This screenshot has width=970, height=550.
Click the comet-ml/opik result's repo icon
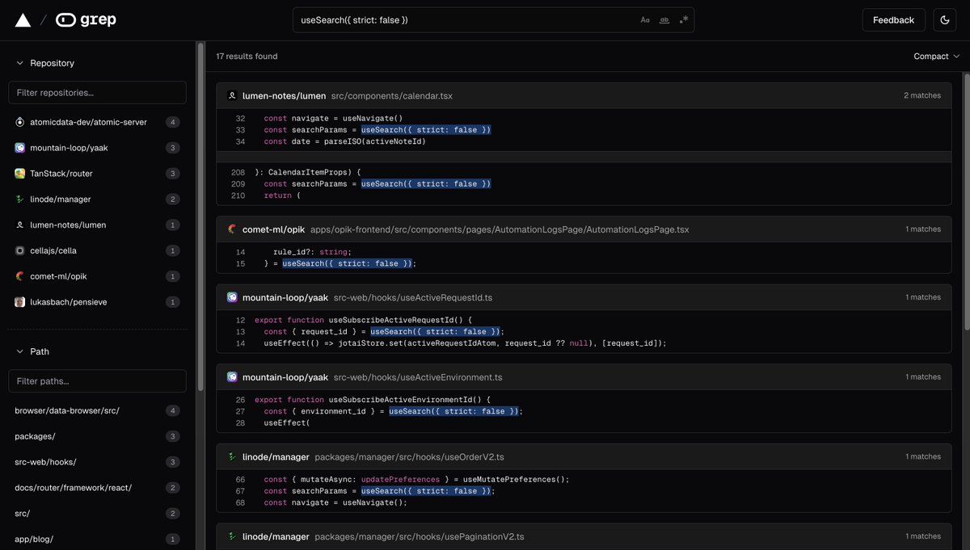click(231, 229)
